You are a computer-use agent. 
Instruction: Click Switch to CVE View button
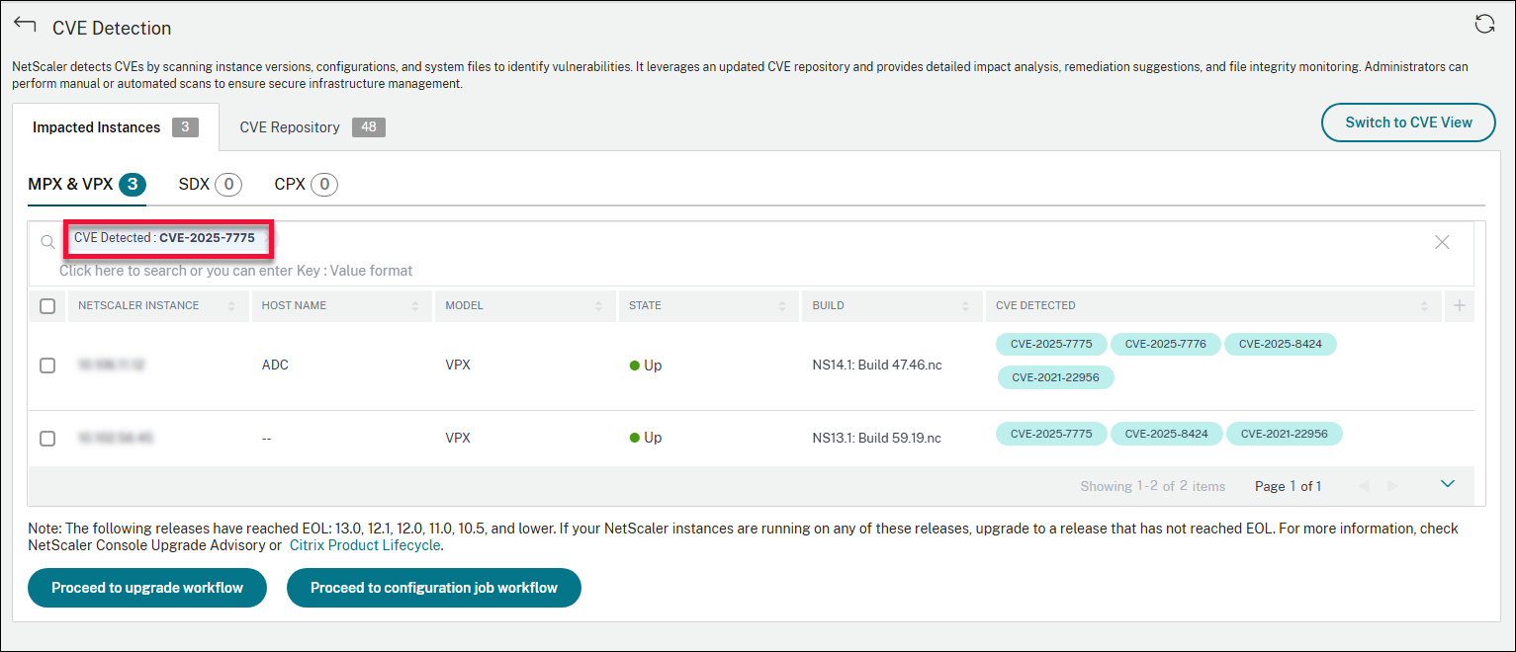1408,122
